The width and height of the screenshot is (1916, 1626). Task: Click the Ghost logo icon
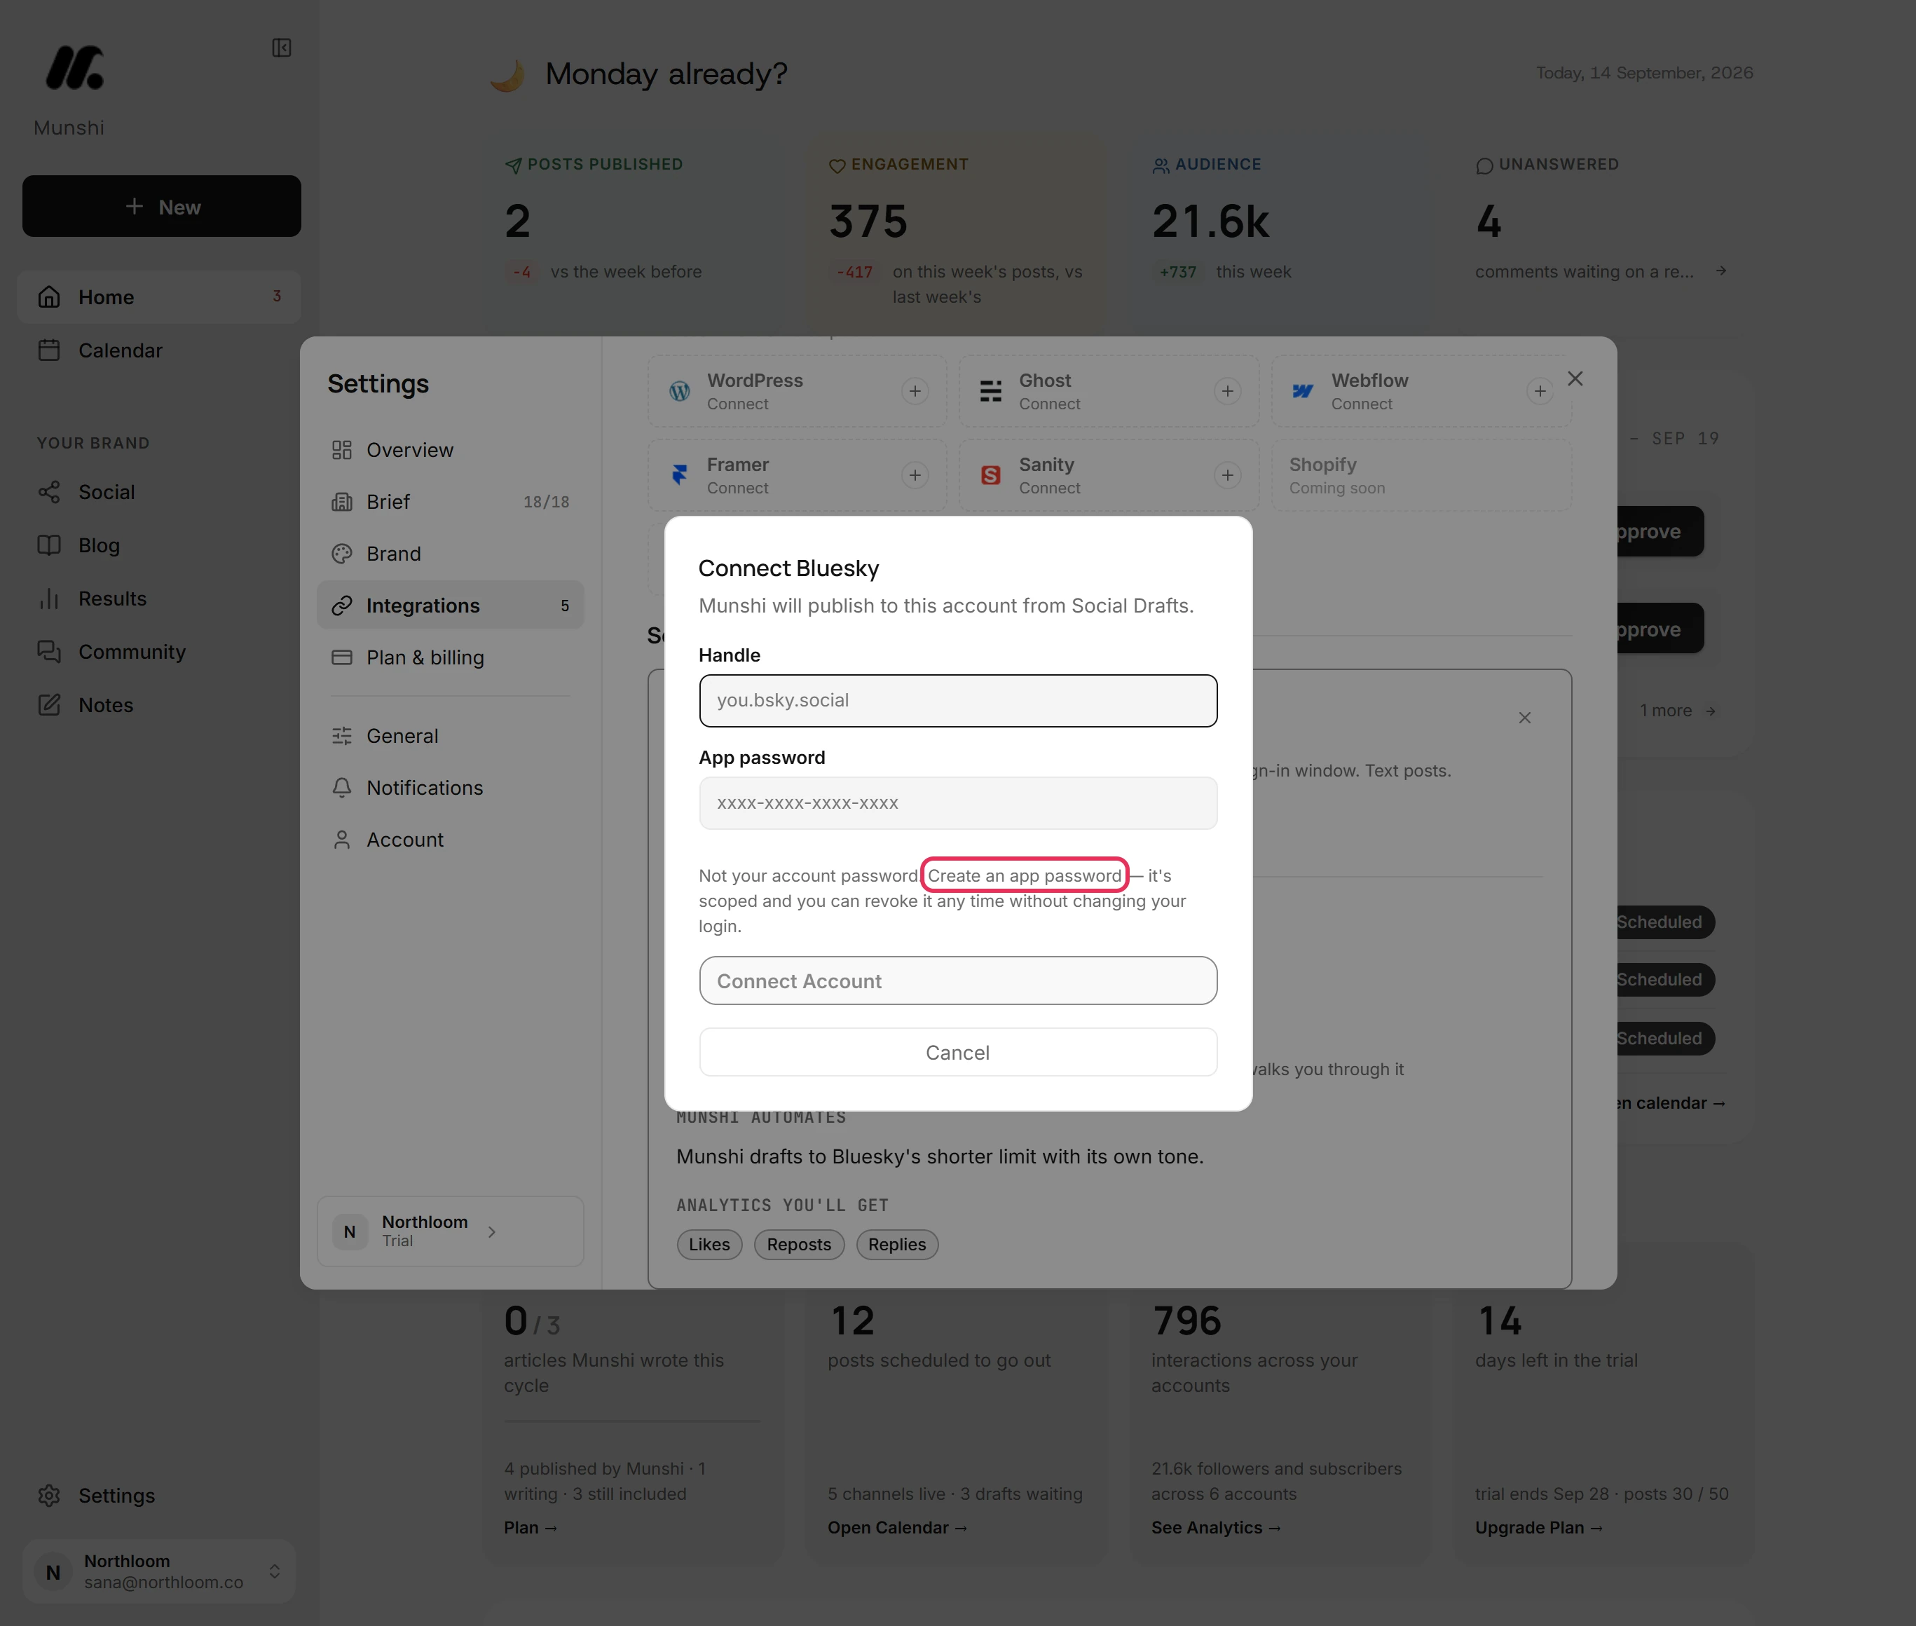coord(991,391)
